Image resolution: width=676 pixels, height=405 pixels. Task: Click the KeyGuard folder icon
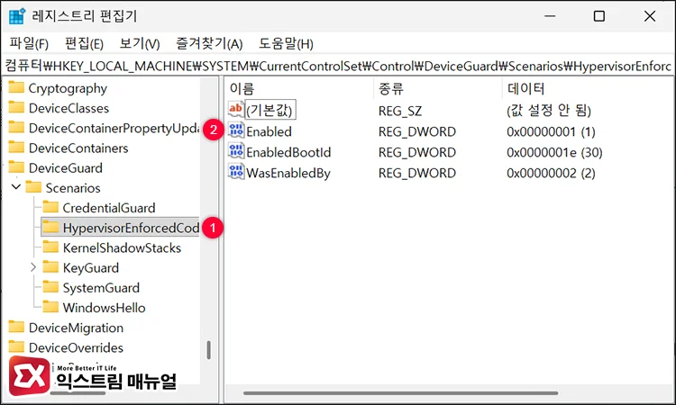point(50,266)
